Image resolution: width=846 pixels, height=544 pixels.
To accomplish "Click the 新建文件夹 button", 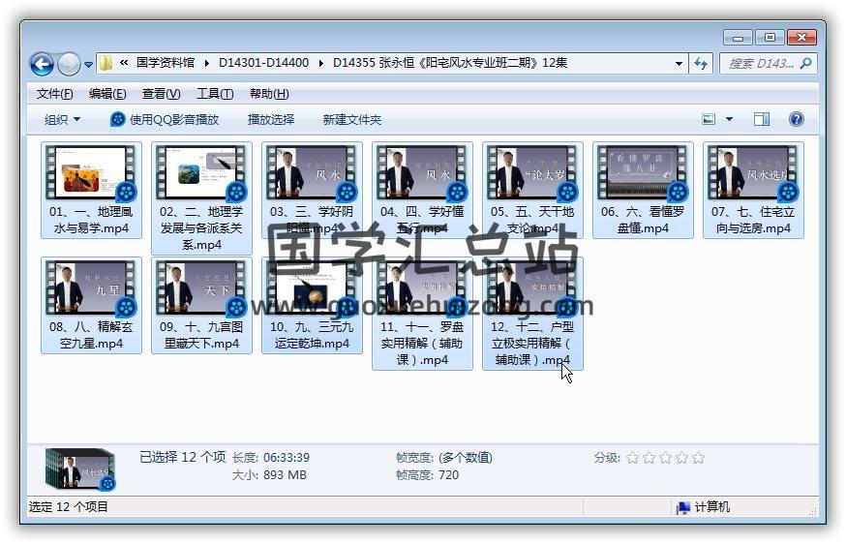I will (x=351, y=119).
